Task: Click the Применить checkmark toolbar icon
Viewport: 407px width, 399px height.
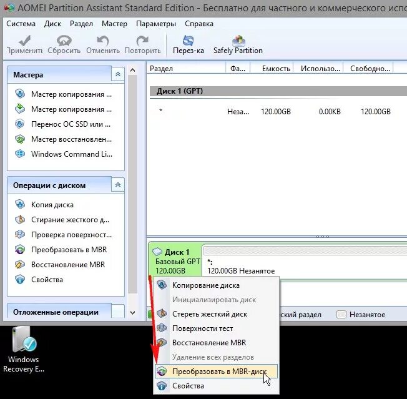Action: [25, 41]
